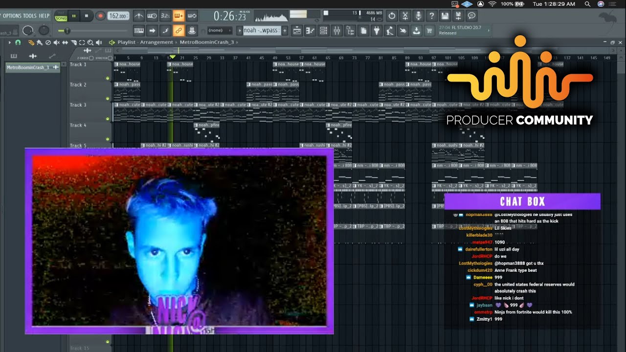Toggle the 3-2-1 countdown before recording
This screenshot has height=352, width=626.
(x=165, y=16)
